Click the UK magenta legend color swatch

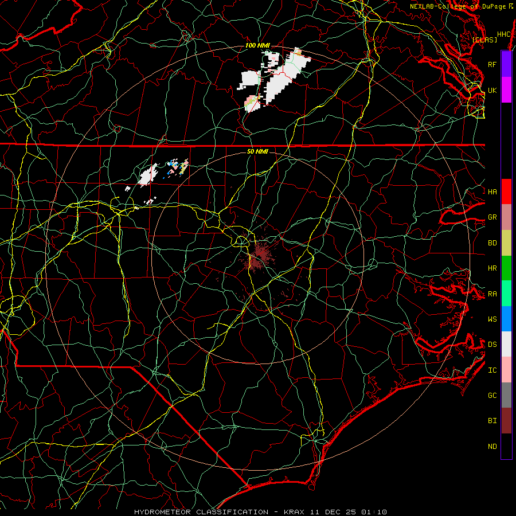506,90
